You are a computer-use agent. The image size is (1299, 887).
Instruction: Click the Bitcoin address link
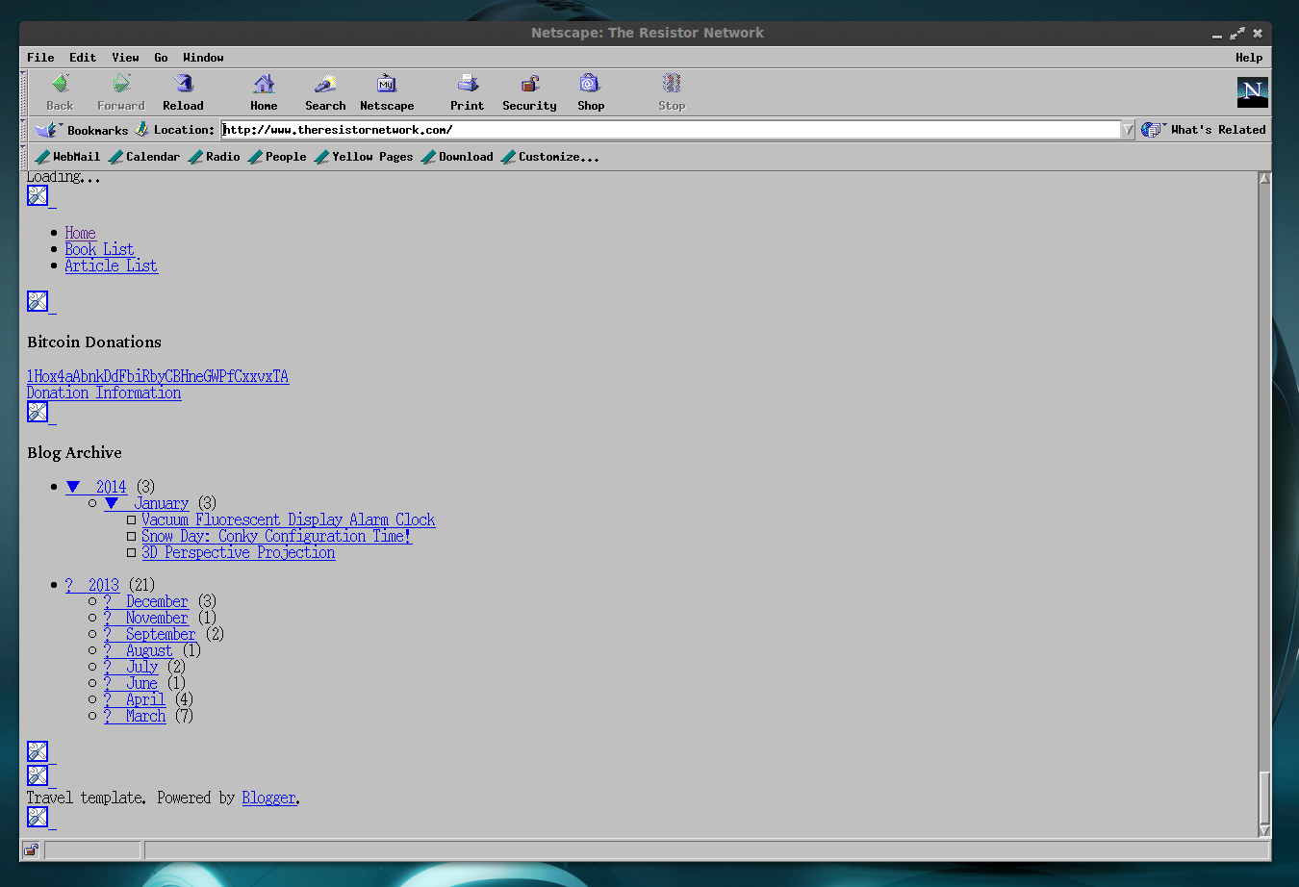pos(158,376)
